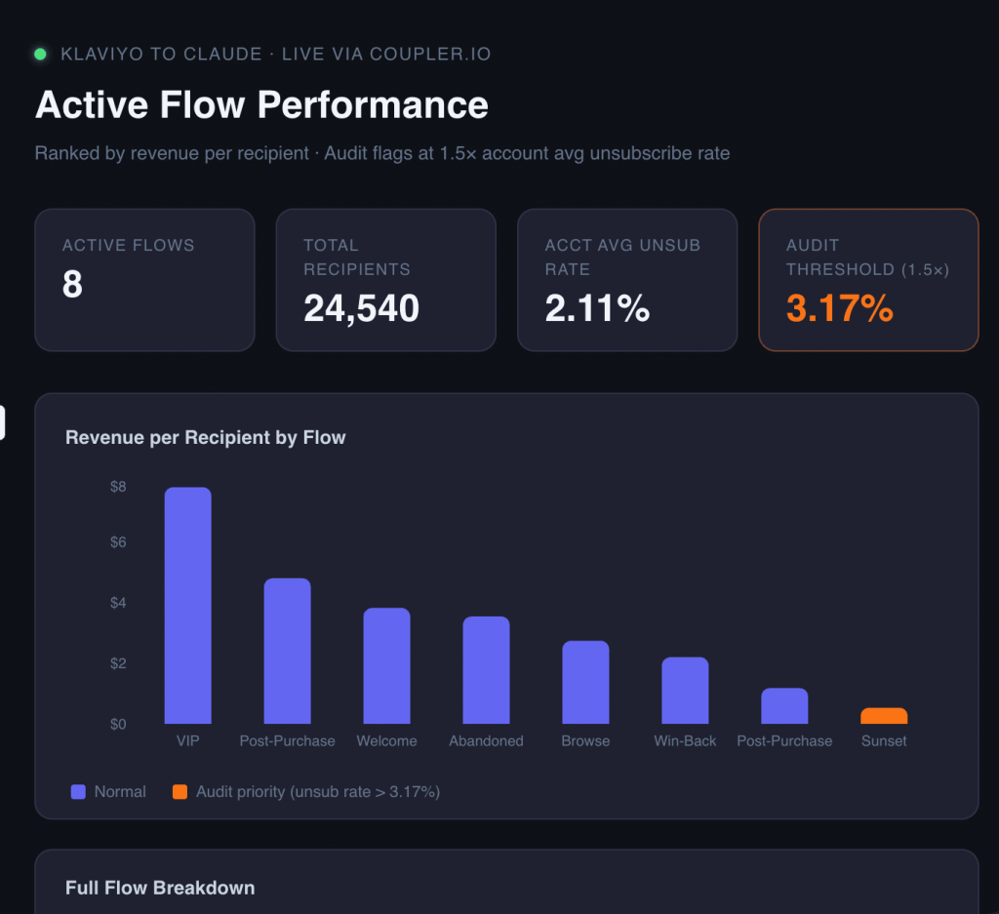
Task: Click the green live status dot
Action: 40,55
